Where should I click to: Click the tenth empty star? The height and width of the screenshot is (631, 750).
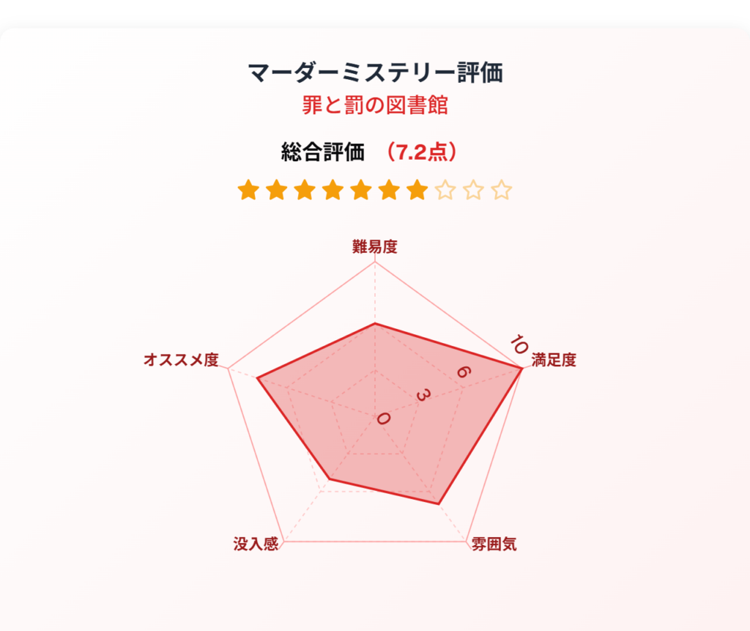(x=502, y=190)
